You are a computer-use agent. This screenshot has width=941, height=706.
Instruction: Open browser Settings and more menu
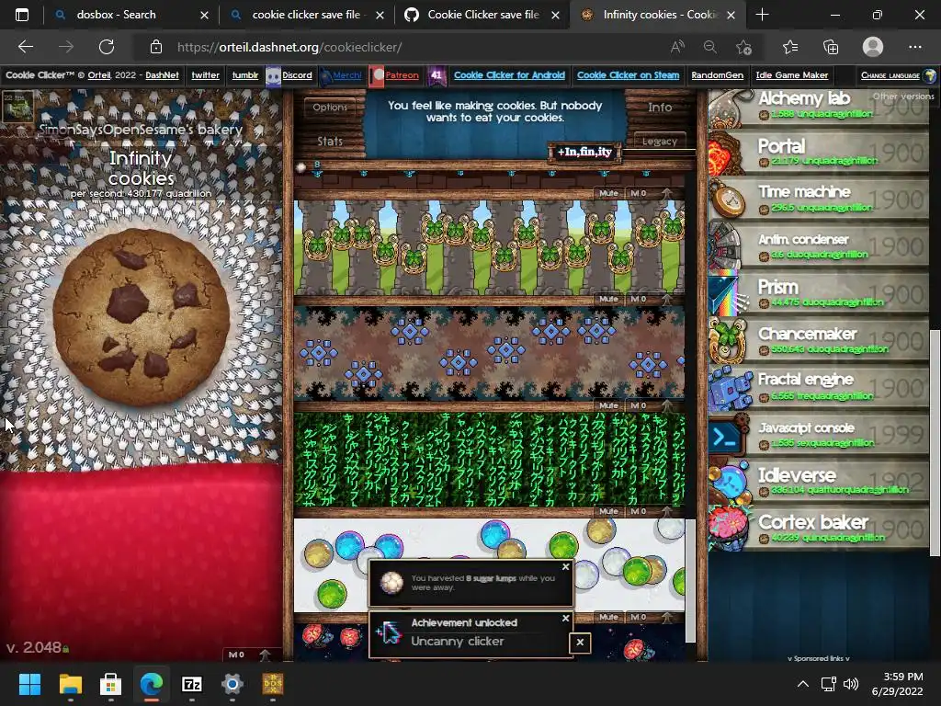pos(914,47)
